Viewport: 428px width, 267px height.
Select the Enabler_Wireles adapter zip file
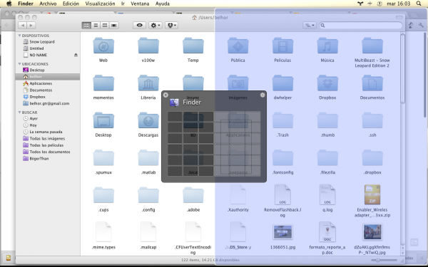(x=372, y=195)
